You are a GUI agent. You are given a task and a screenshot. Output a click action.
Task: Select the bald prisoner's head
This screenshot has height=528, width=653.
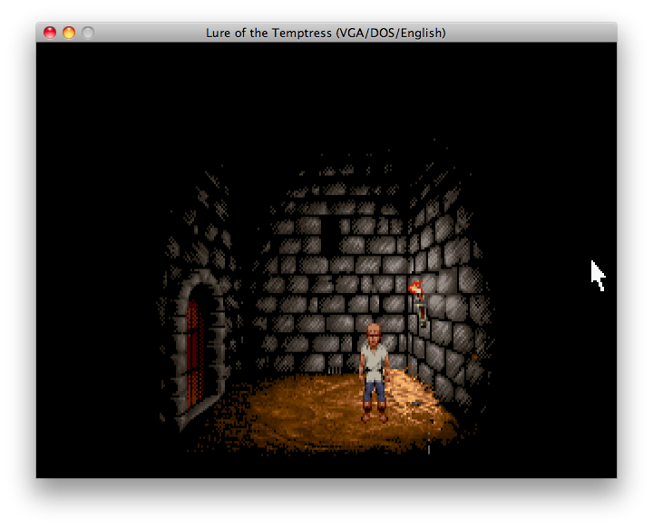[x=372, y=332]
